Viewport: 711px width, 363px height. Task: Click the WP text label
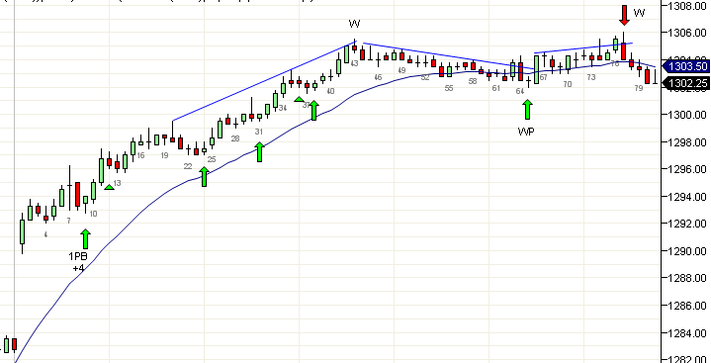(526, 132)
